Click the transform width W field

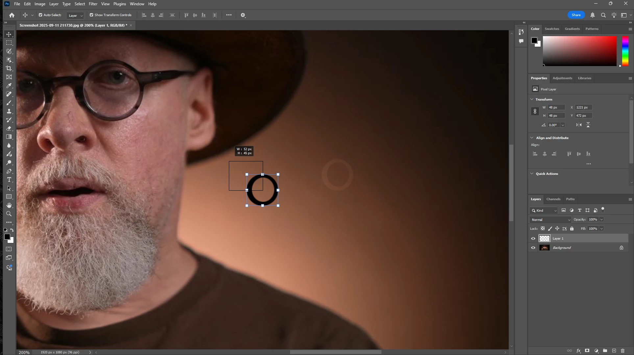pos(556,107)
